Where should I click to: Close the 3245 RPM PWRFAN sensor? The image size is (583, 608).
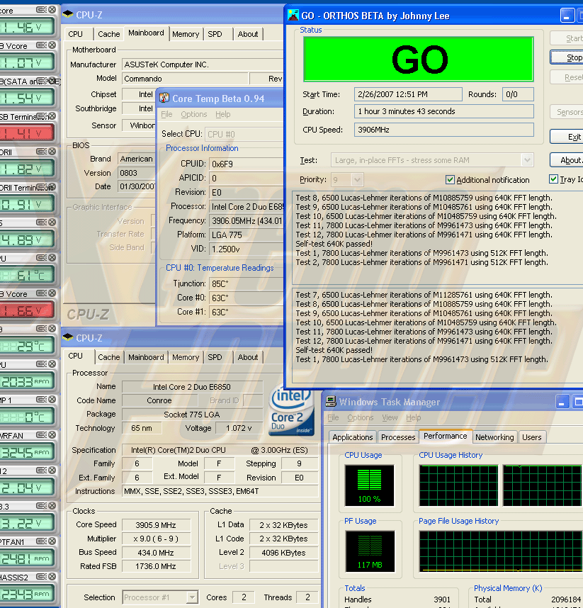(52, 435)
